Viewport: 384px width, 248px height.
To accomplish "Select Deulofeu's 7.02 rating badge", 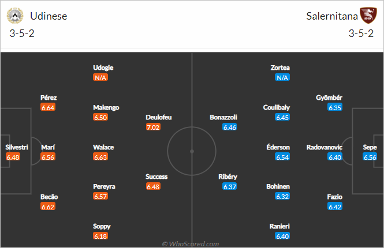I will click(153, 127).
